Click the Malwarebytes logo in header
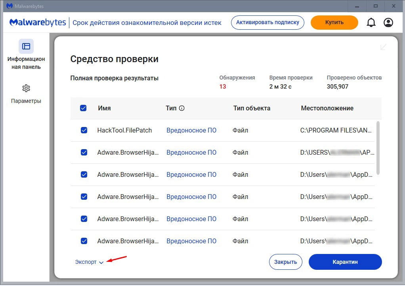Viewport: 405px width, 286px height. click(x=38, y=23)
